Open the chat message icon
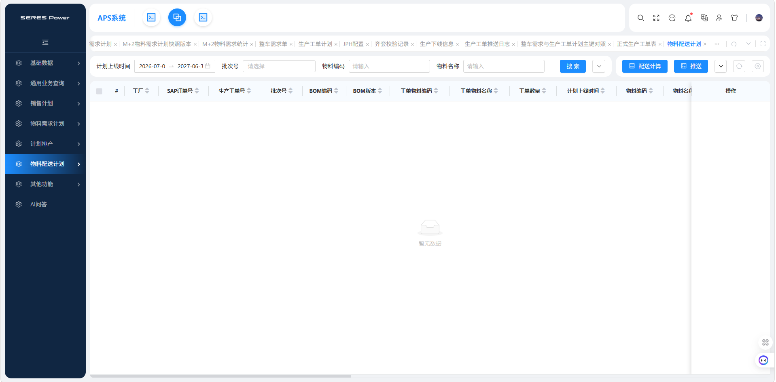The image size is (776, 382). 672,18
